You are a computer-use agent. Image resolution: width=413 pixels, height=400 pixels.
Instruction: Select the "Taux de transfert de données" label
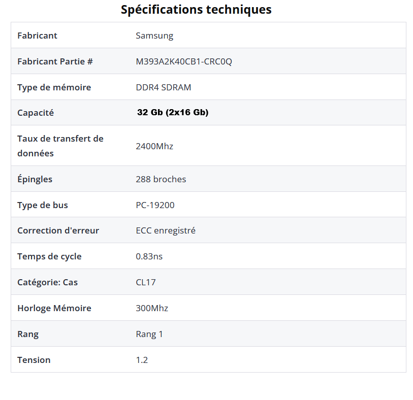click(60, 146)
